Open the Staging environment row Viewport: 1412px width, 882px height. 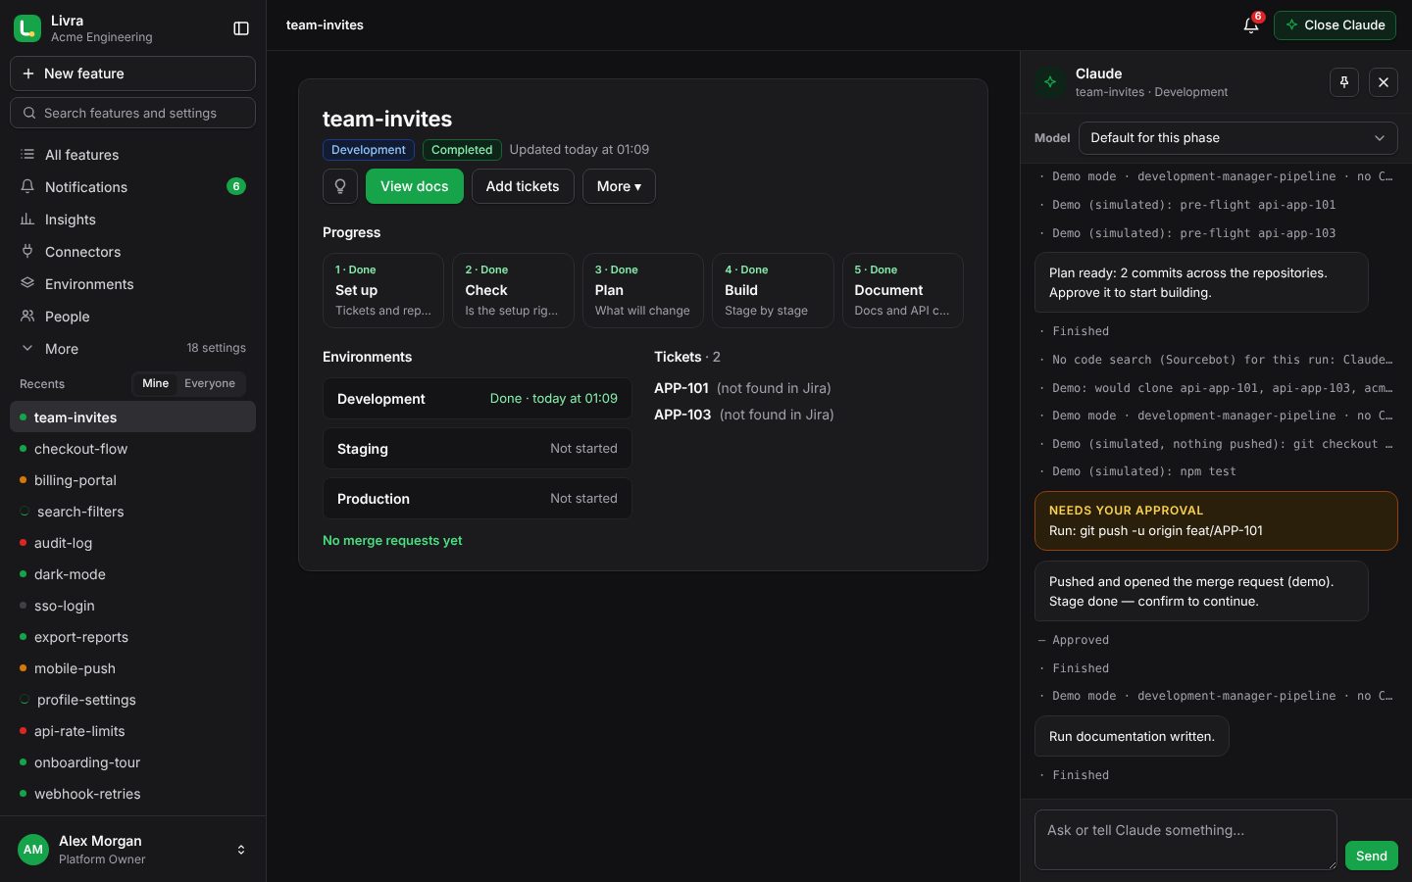coord(478,449)
